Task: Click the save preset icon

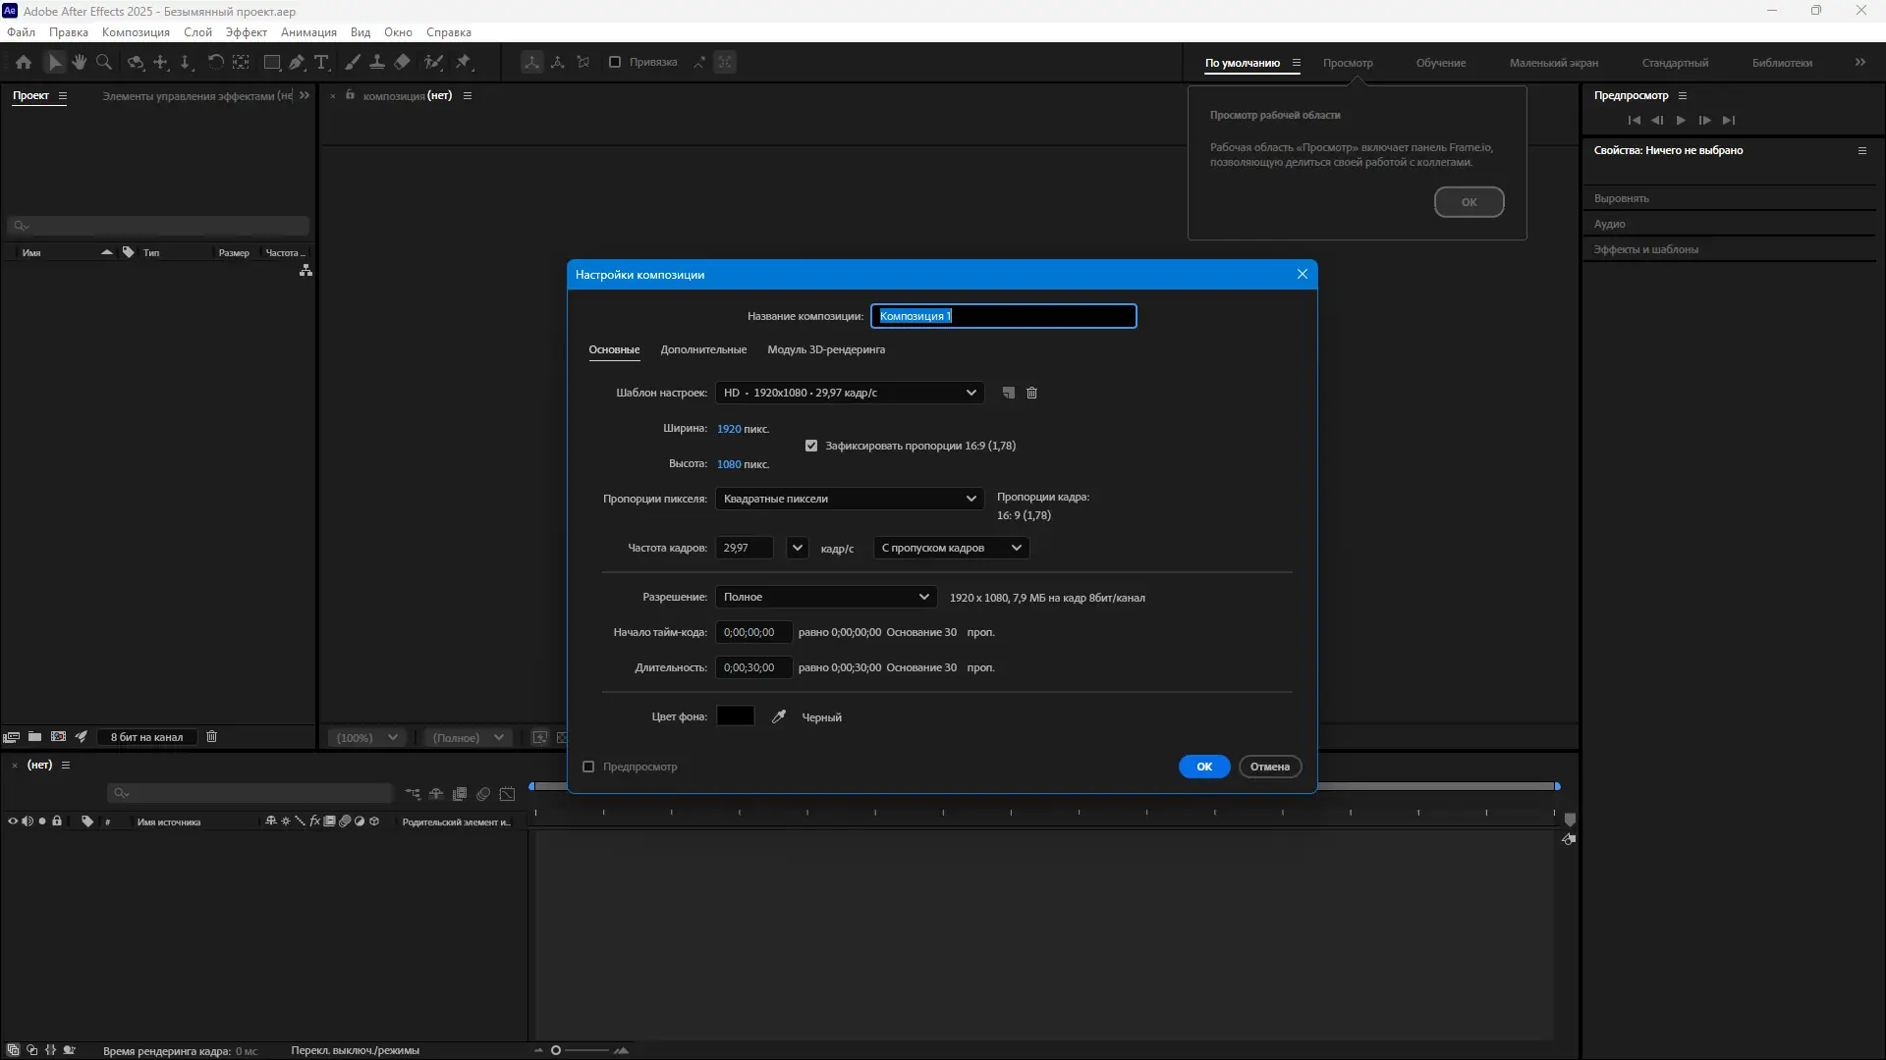Action: pyautogui.click(x=1008, y=393)
